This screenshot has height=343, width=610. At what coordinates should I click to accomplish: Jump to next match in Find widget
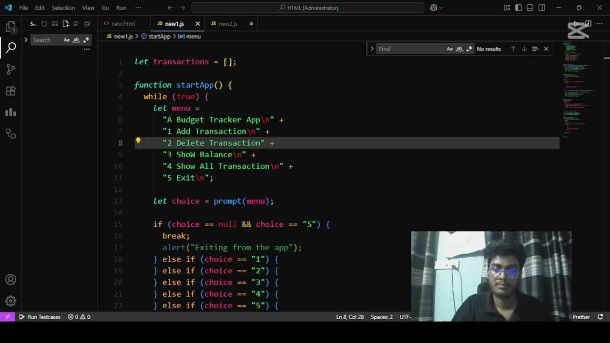click(x=524, y=49)
